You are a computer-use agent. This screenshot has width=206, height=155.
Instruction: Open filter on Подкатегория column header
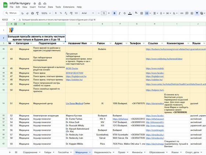point(64,43)
